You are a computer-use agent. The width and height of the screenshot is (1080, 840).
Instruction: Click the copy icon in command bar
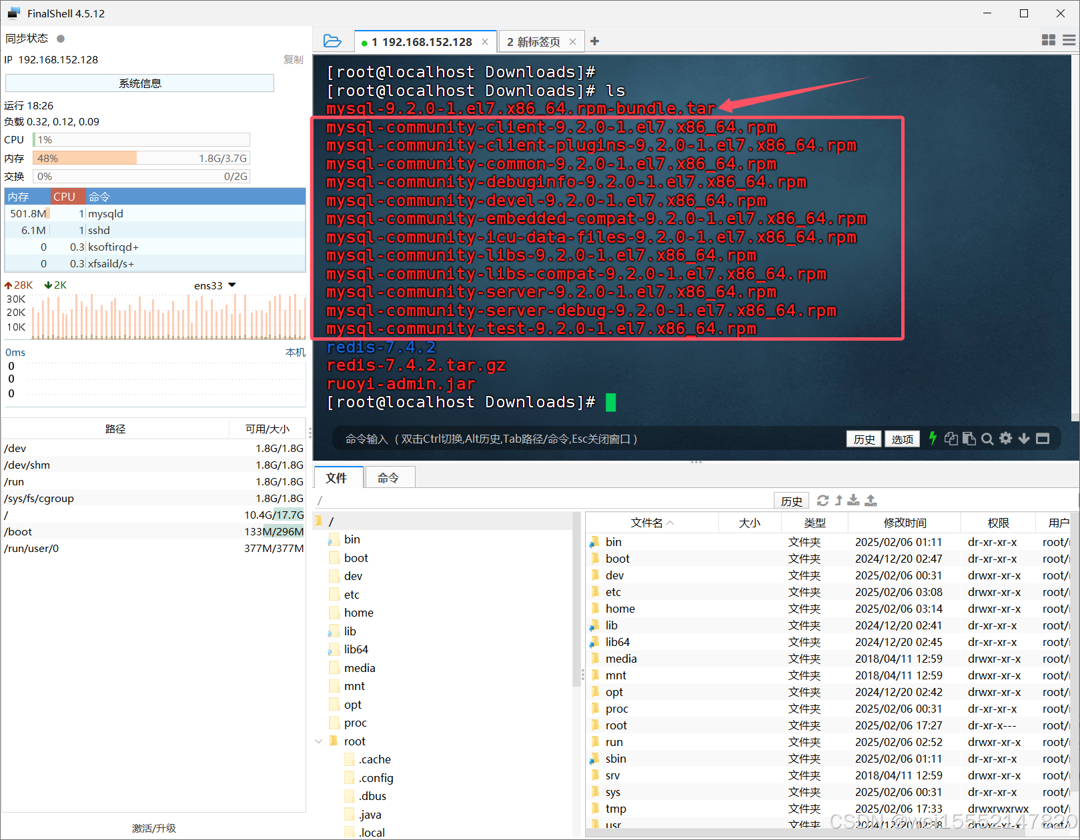(x=951, y=438)
